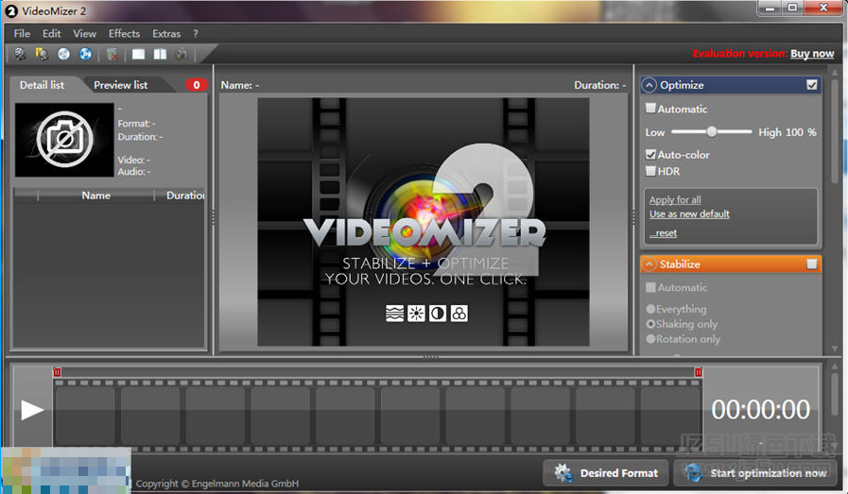
Task: Click the right red trim marker
Action: pos(699,372)
